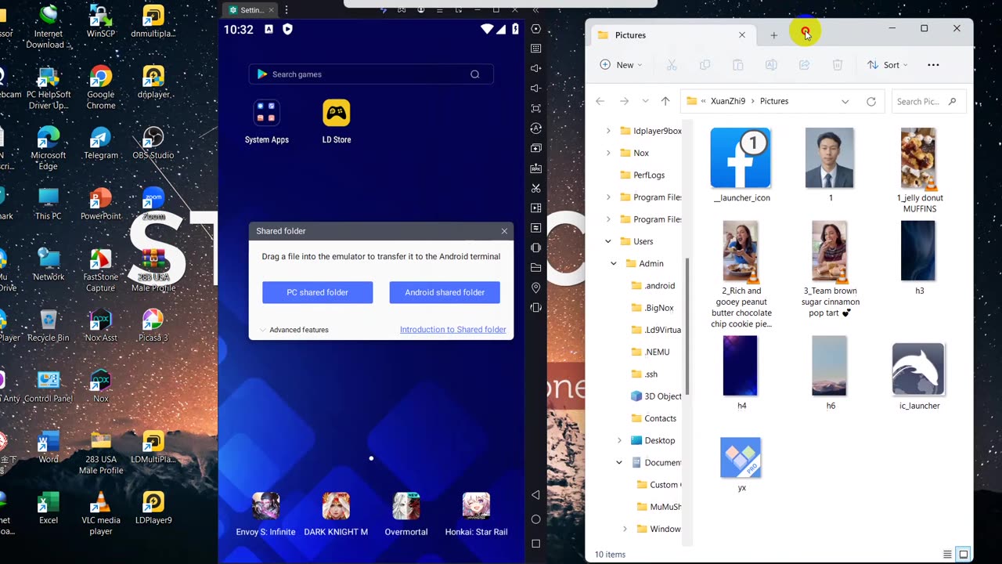
Task: Open Introduction to Shared folder link
Action: (x=452, y=330)
